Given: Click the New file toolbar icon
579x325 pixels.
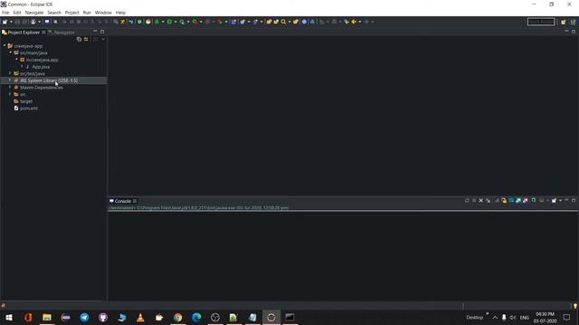Looking at the screenshot, I should point(5,22).
